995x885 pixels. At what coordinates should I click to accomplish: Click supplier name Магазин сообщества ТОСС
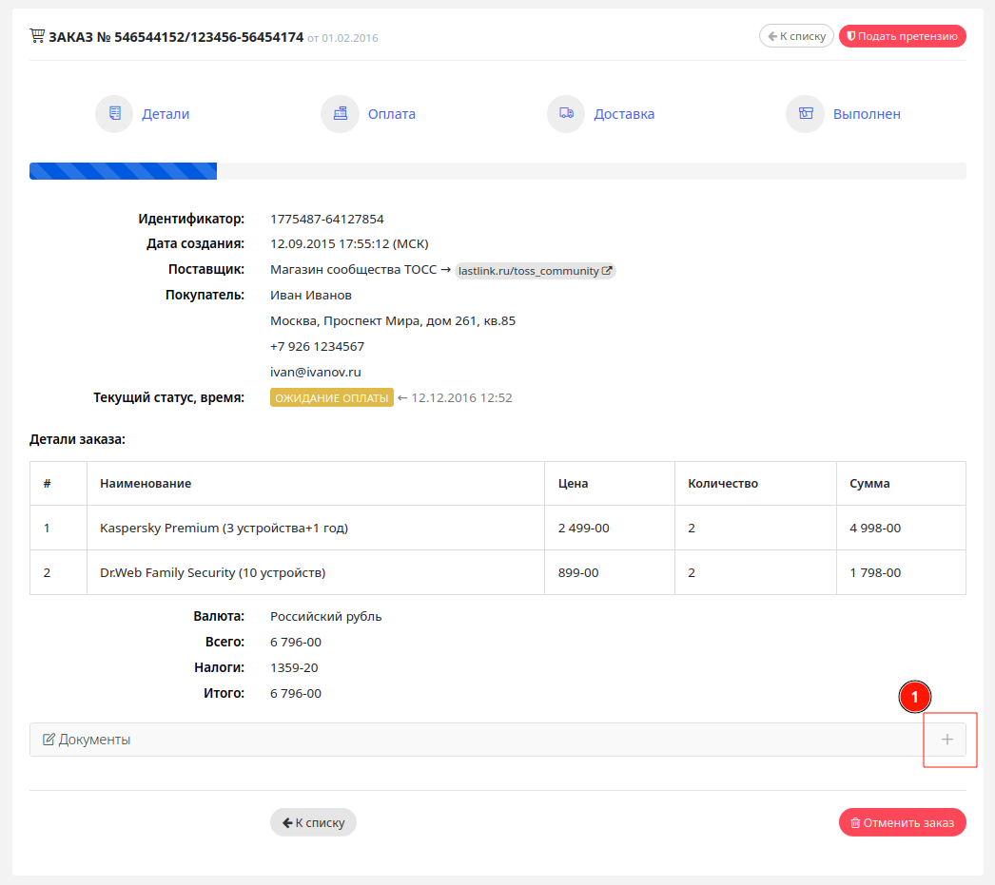point(354,269)
